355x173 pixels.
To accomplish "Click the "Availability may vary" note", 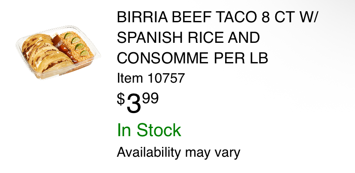I will [178, 152].
